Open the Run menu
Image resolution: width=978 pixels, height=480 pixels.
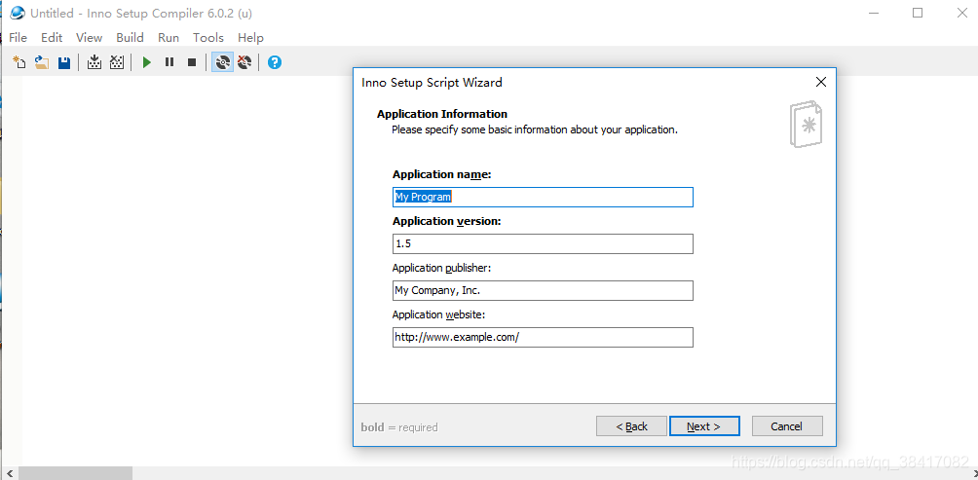pos(169,37)
